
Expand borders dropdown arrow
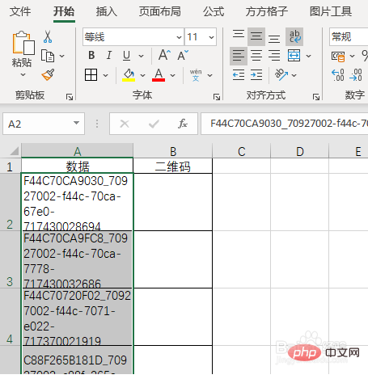[105, 75]
